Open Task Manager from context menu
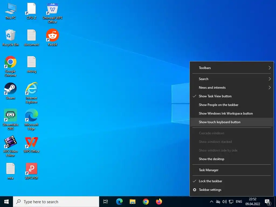Screen dimensions: 276x207 232,170
